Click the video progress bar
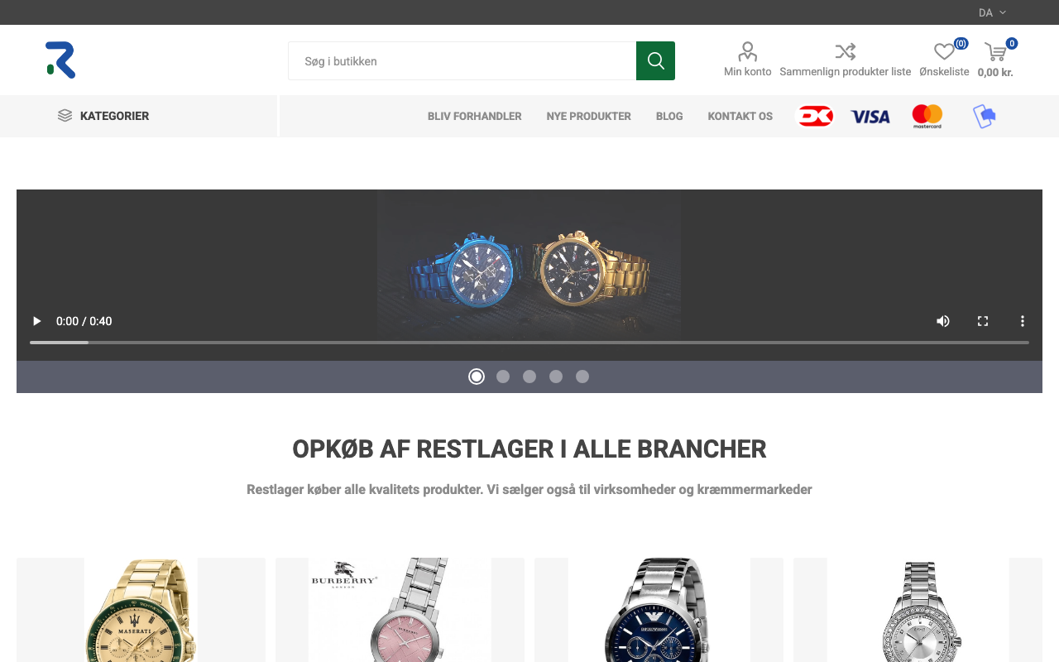 (x=529, y=343)
